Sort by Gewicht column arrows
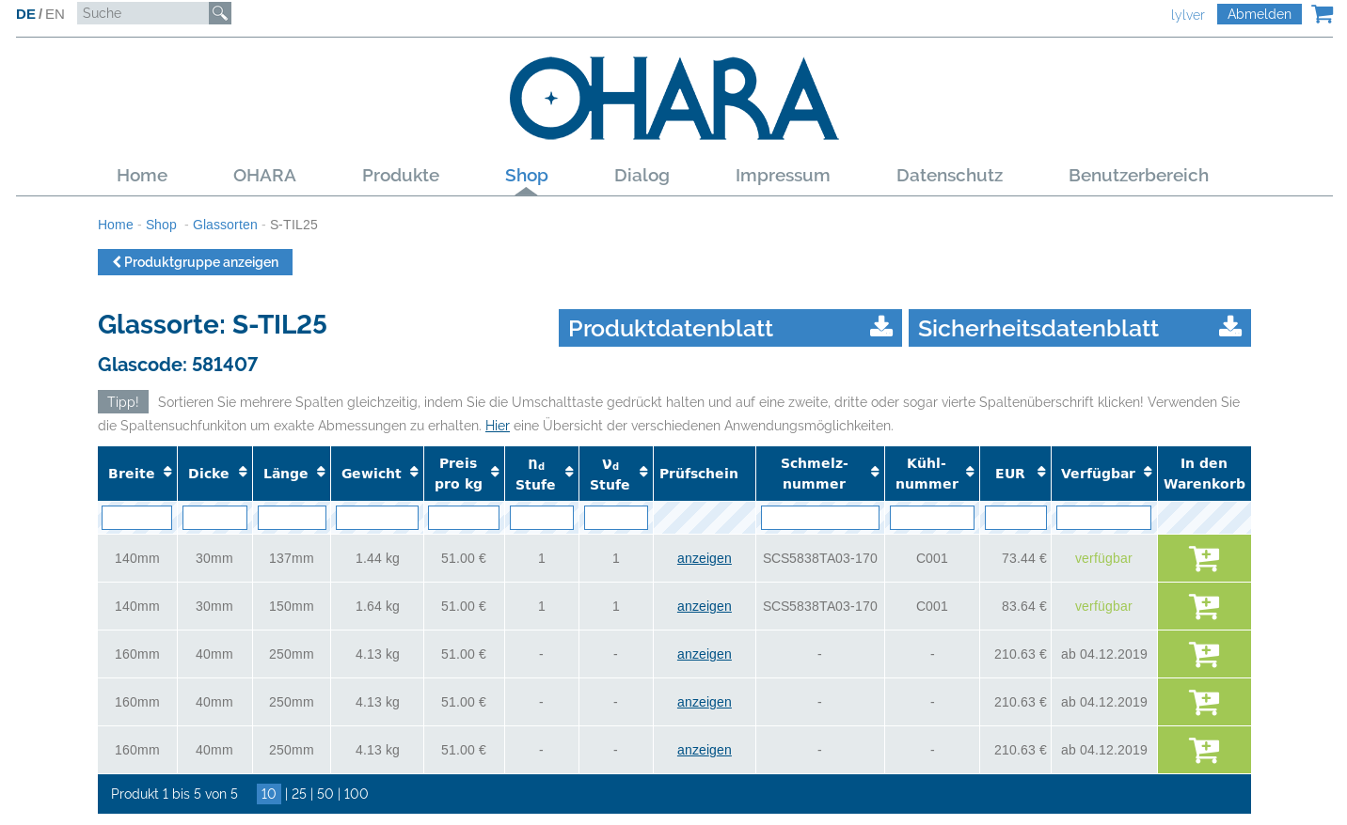This screenshot has height=825, width=1347. (x=414, y=472)
